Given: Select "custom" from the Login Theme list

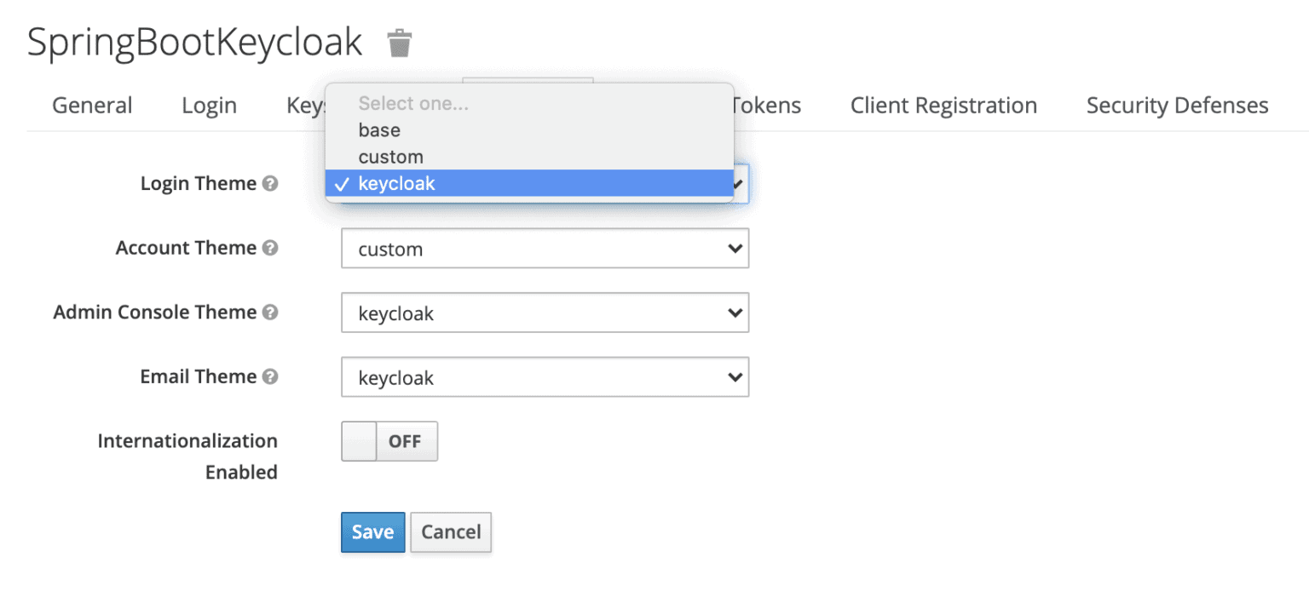Looking at the screenshot, I should [x=390, y=157].
